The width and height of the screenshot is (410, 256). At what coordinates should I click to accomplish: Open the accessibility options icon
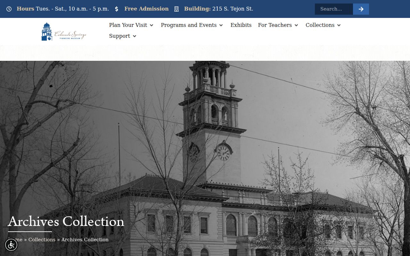click(x=11, y=245)
